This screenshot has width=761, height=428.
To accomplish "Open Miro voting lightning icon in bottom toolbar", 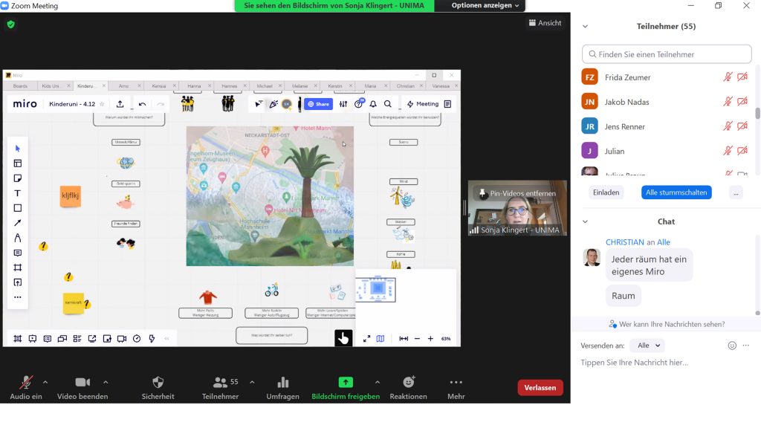I will (x=152, y=339).
